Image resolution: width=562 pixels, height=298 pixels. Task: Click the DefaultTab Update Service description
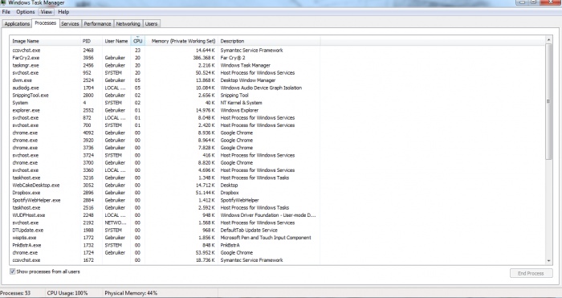249,230
